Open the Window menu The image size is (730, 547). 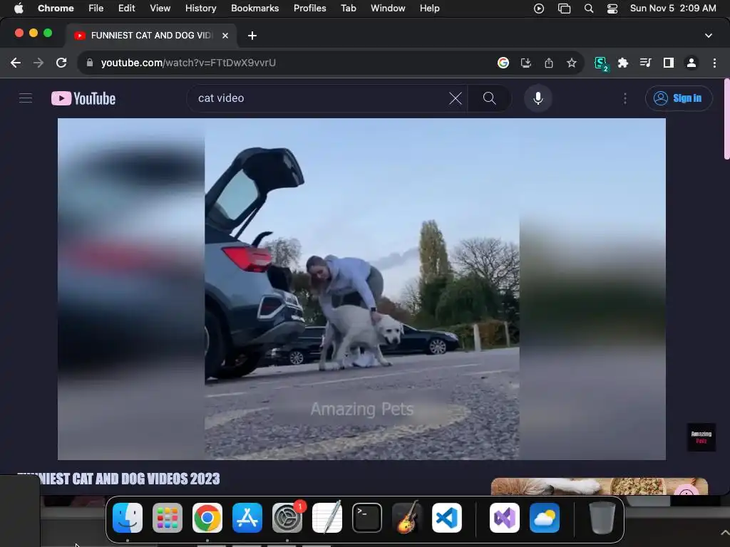point(388,9)
